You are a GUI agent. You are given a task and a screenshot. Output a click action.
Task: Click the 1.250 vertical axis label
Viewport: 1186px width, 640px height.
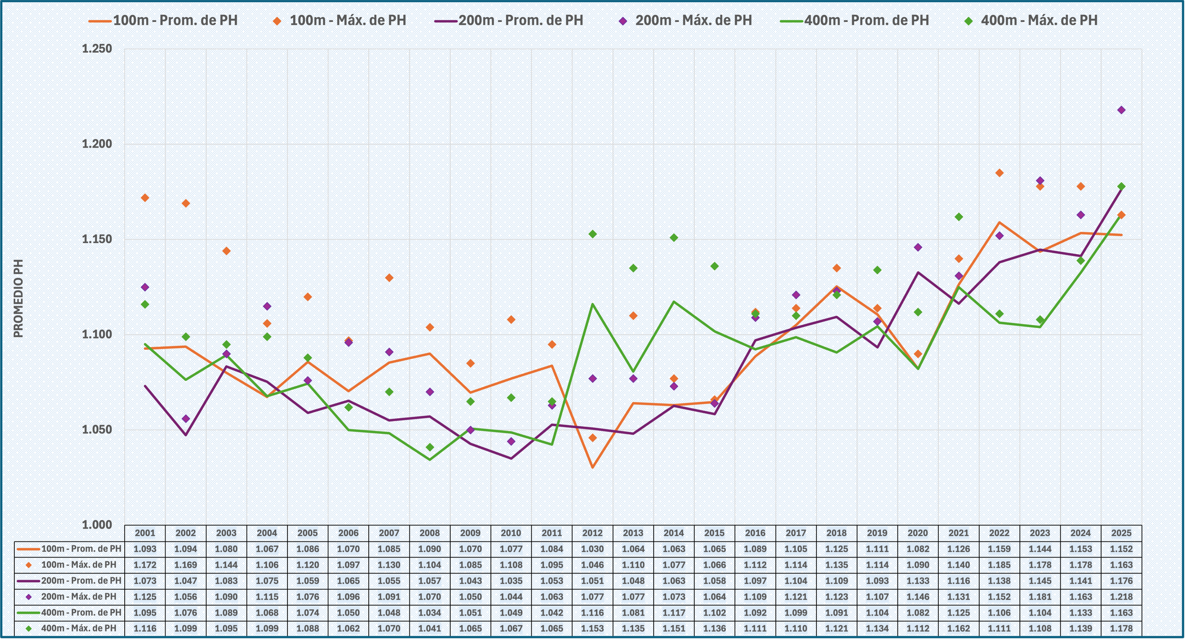[97, 49]
